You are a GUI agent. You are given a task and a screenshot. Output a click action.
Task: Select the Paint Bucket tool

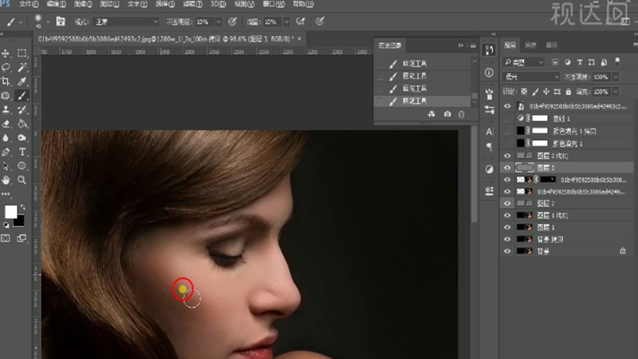pos(22,124)
